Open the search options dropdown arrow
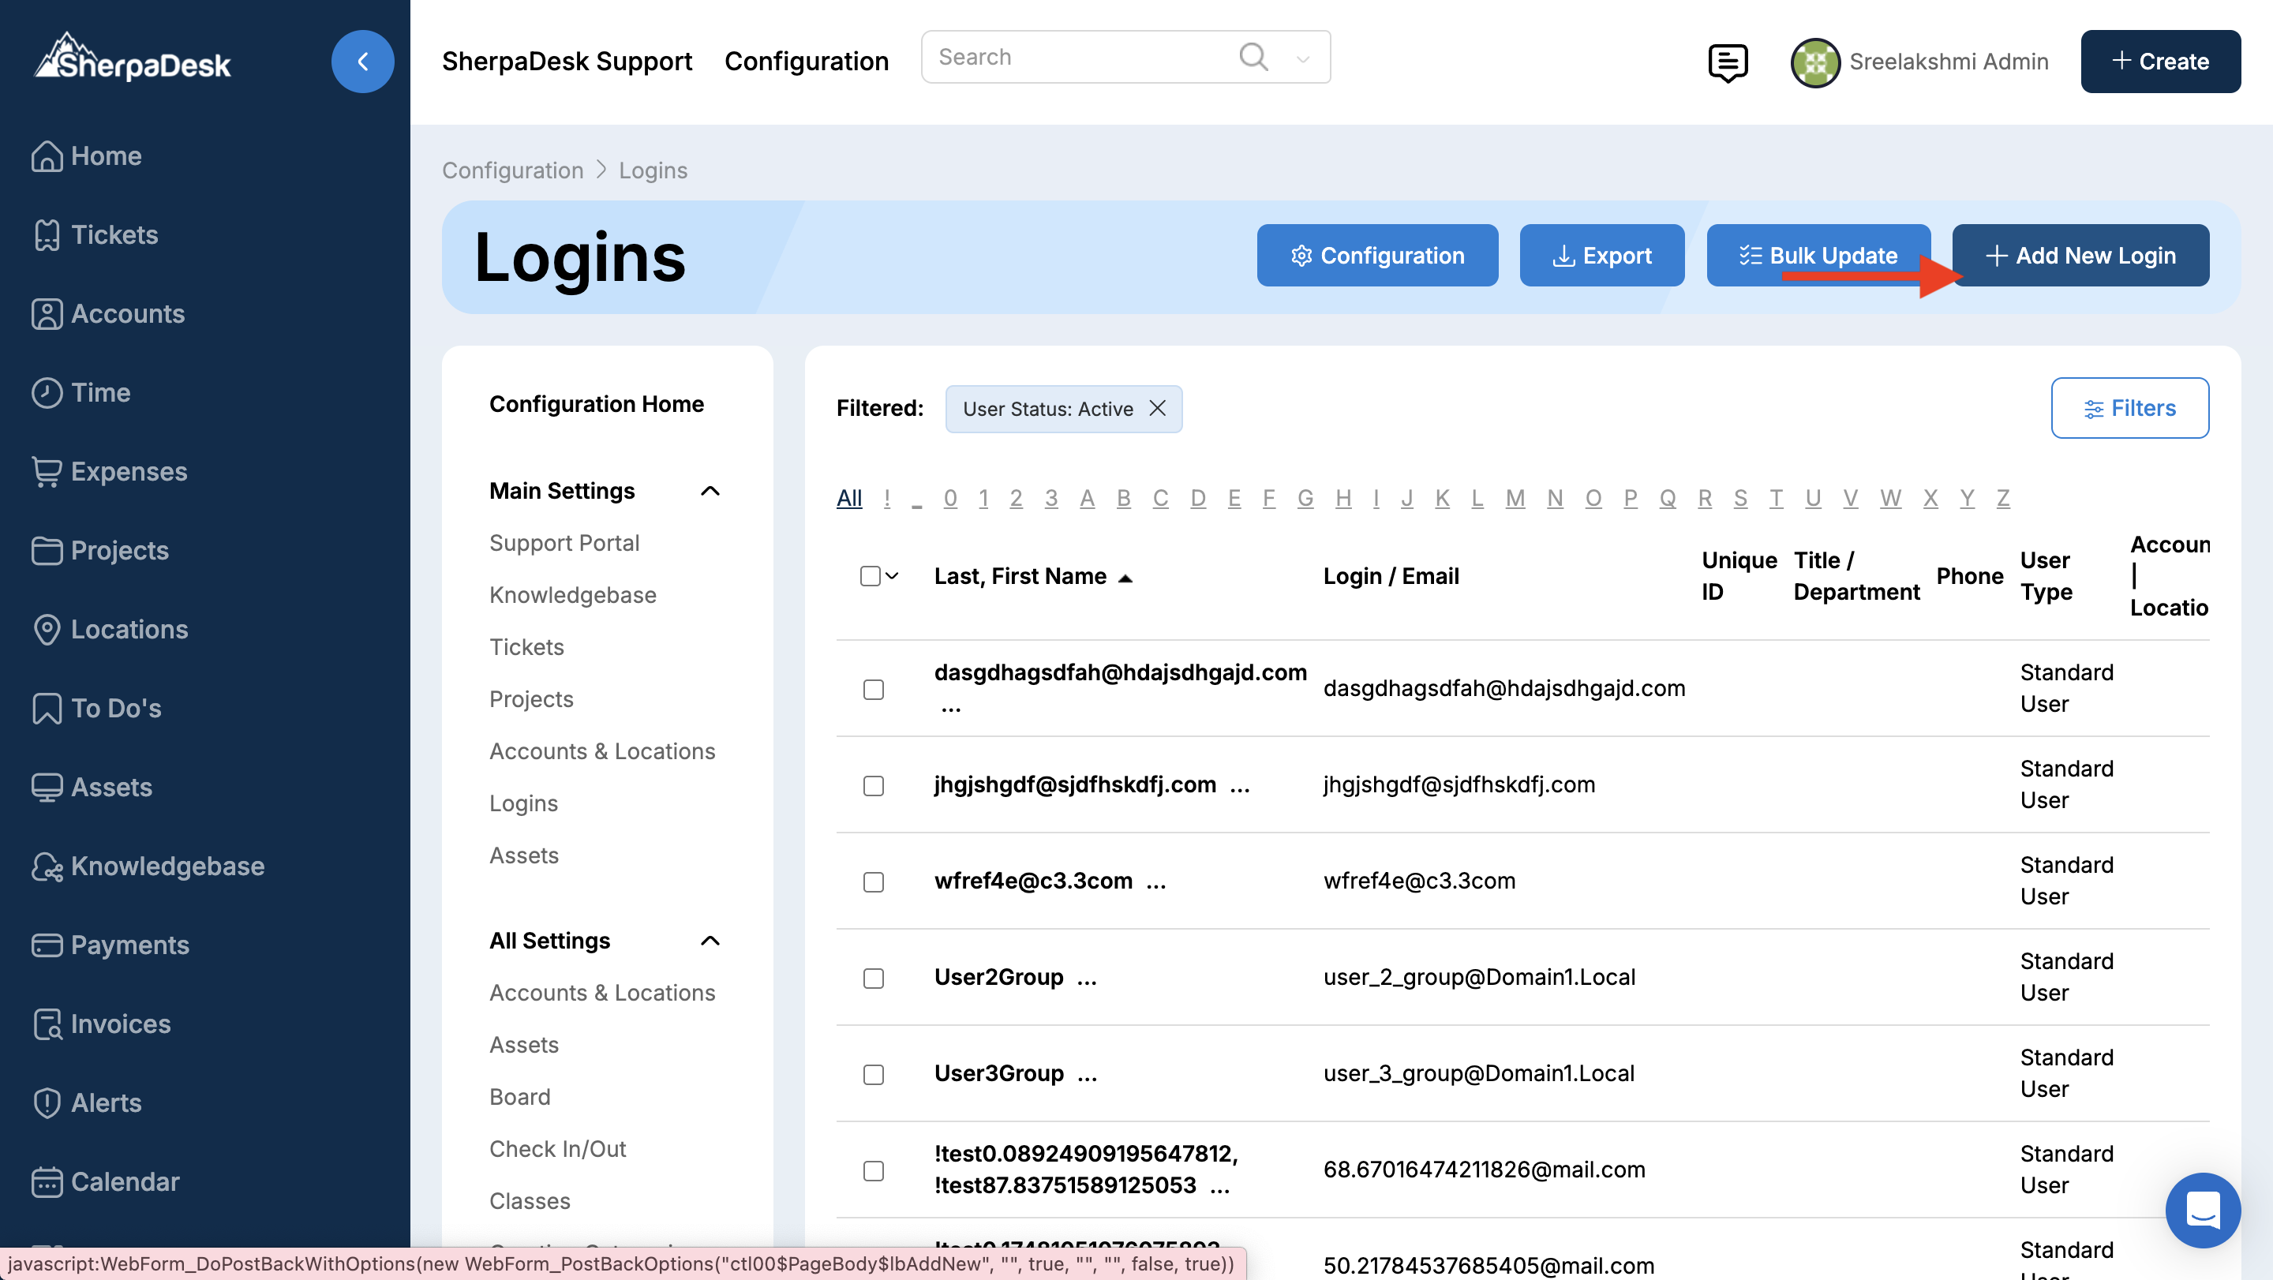2273x1280 pixels. click(x=1303, y=59)
